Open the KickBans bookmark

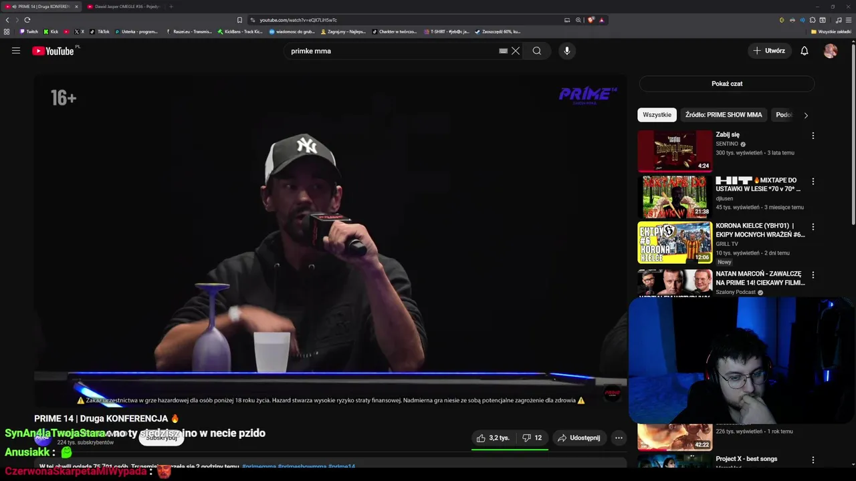240,31
